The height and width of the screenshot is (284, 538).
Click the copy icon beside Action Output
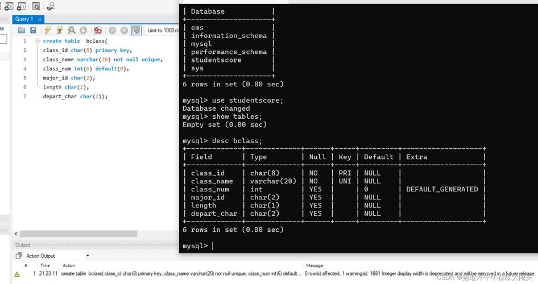click(19, 256)
